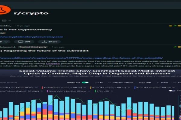
Task: Click the interval icon beside 1d
Action: (97, 82)
